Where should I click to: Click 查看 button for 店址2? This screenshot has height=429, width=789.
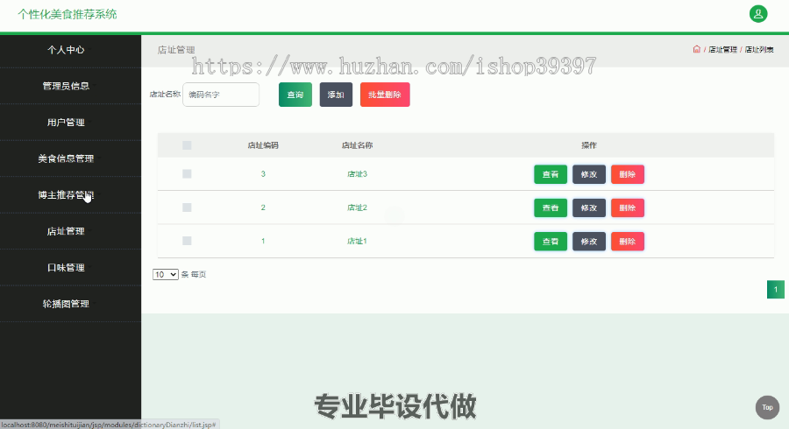point(551,208)
